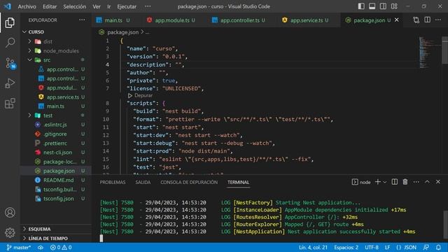Close the terminal panel
The width and height of the screenshot is (448, 252).
438,182
